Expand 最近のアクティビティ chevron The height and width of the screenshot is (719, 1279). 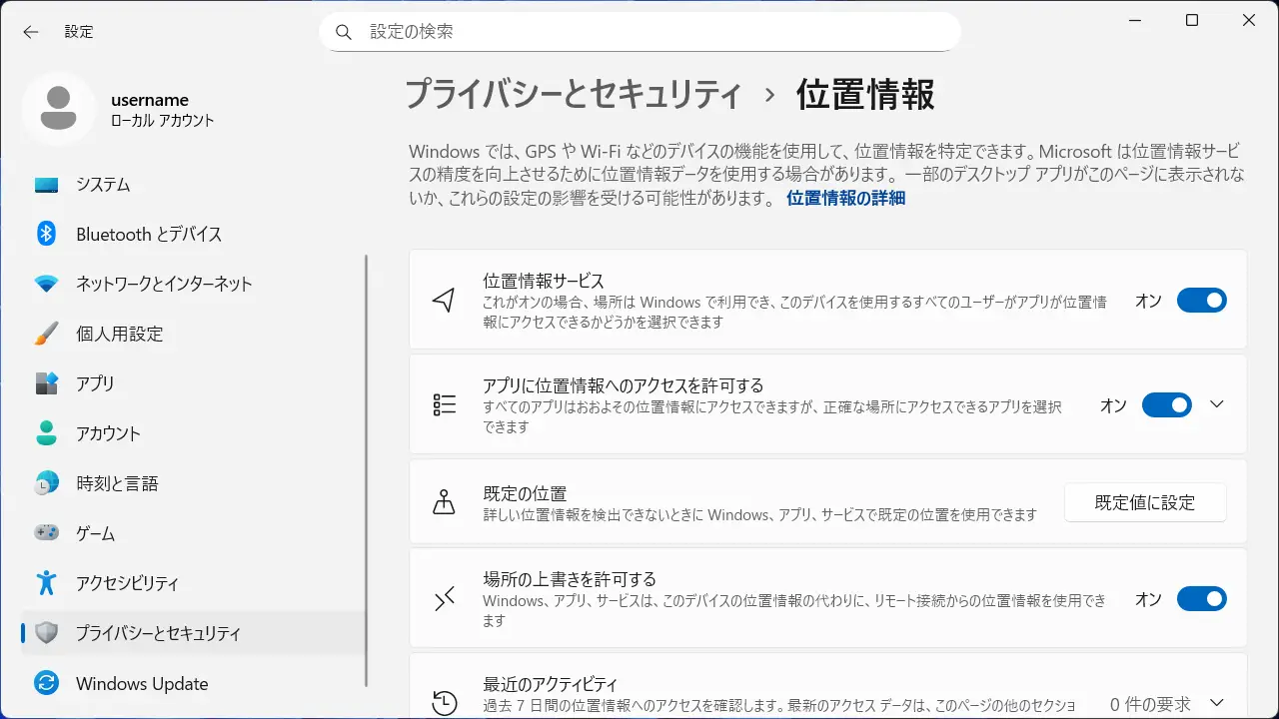point(1216,702)
